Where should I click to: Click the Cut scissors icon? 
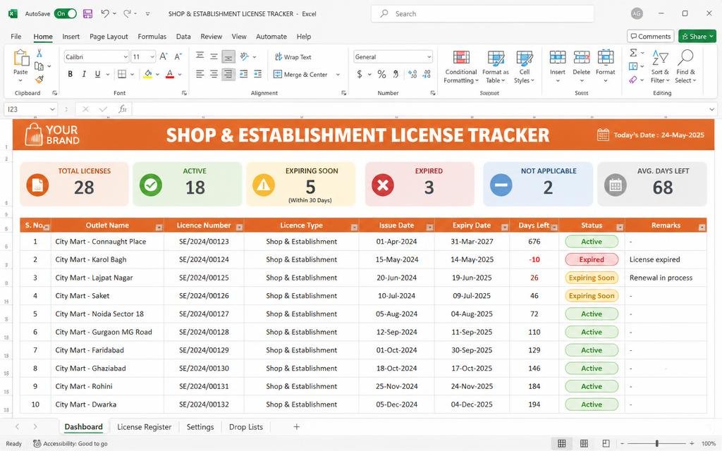coord(39,54)
